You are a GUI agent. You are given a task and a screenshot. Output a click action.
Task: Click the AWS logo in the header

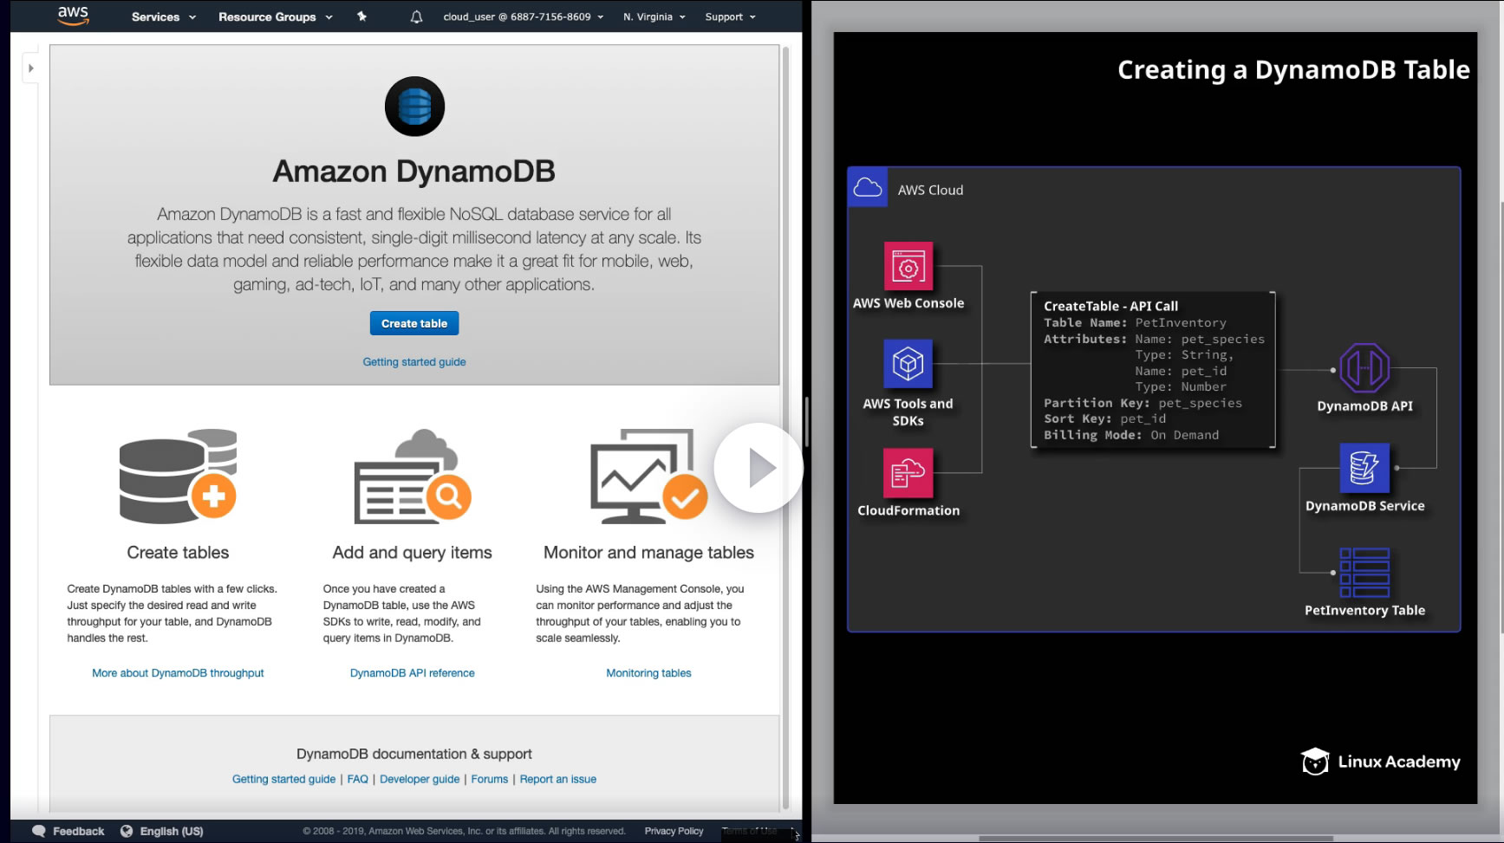pos(74,16)
